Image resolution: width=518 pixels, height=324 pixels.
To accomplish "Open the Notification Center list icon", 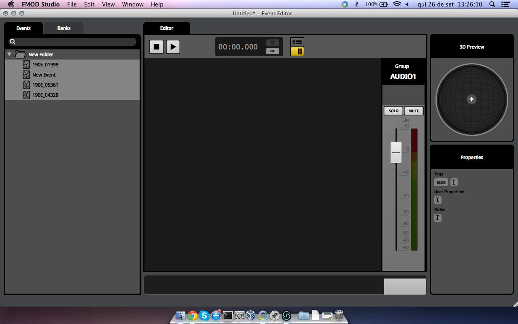I will pos(505,4).
